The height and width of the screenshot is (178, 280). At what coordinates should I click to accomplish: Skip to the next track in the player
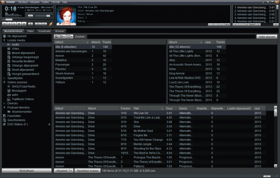(24, 24)
